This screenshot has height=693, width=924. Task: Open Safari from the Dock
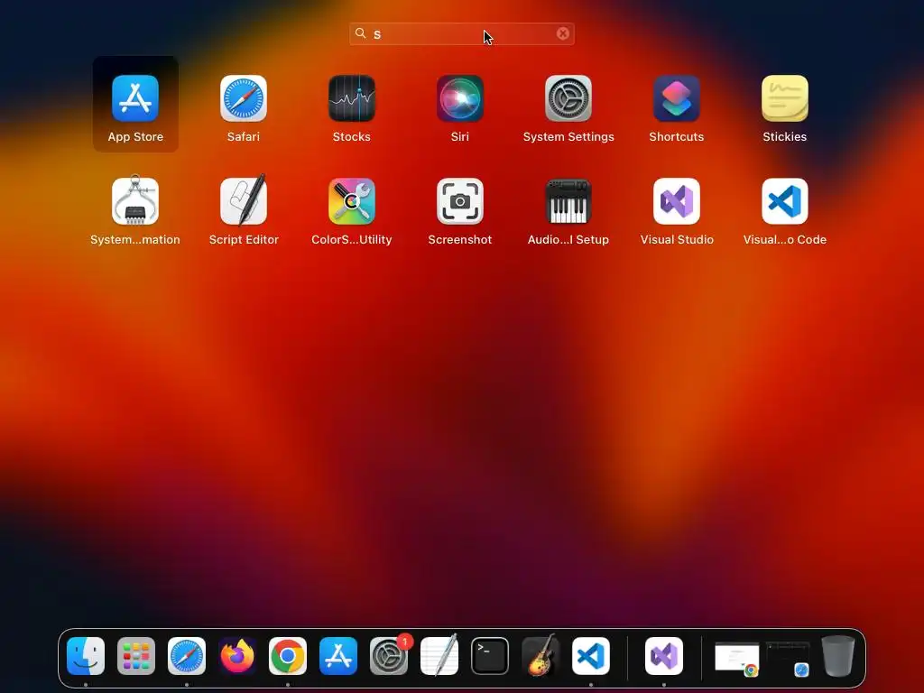tap(187, 656)
